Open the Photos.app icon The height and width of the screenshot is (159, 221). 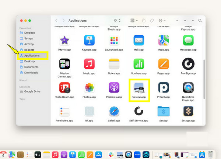90,88
